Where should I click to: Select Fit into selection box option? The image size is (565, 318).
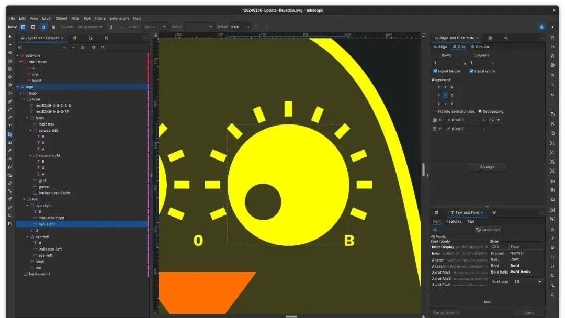coord(435,111)
